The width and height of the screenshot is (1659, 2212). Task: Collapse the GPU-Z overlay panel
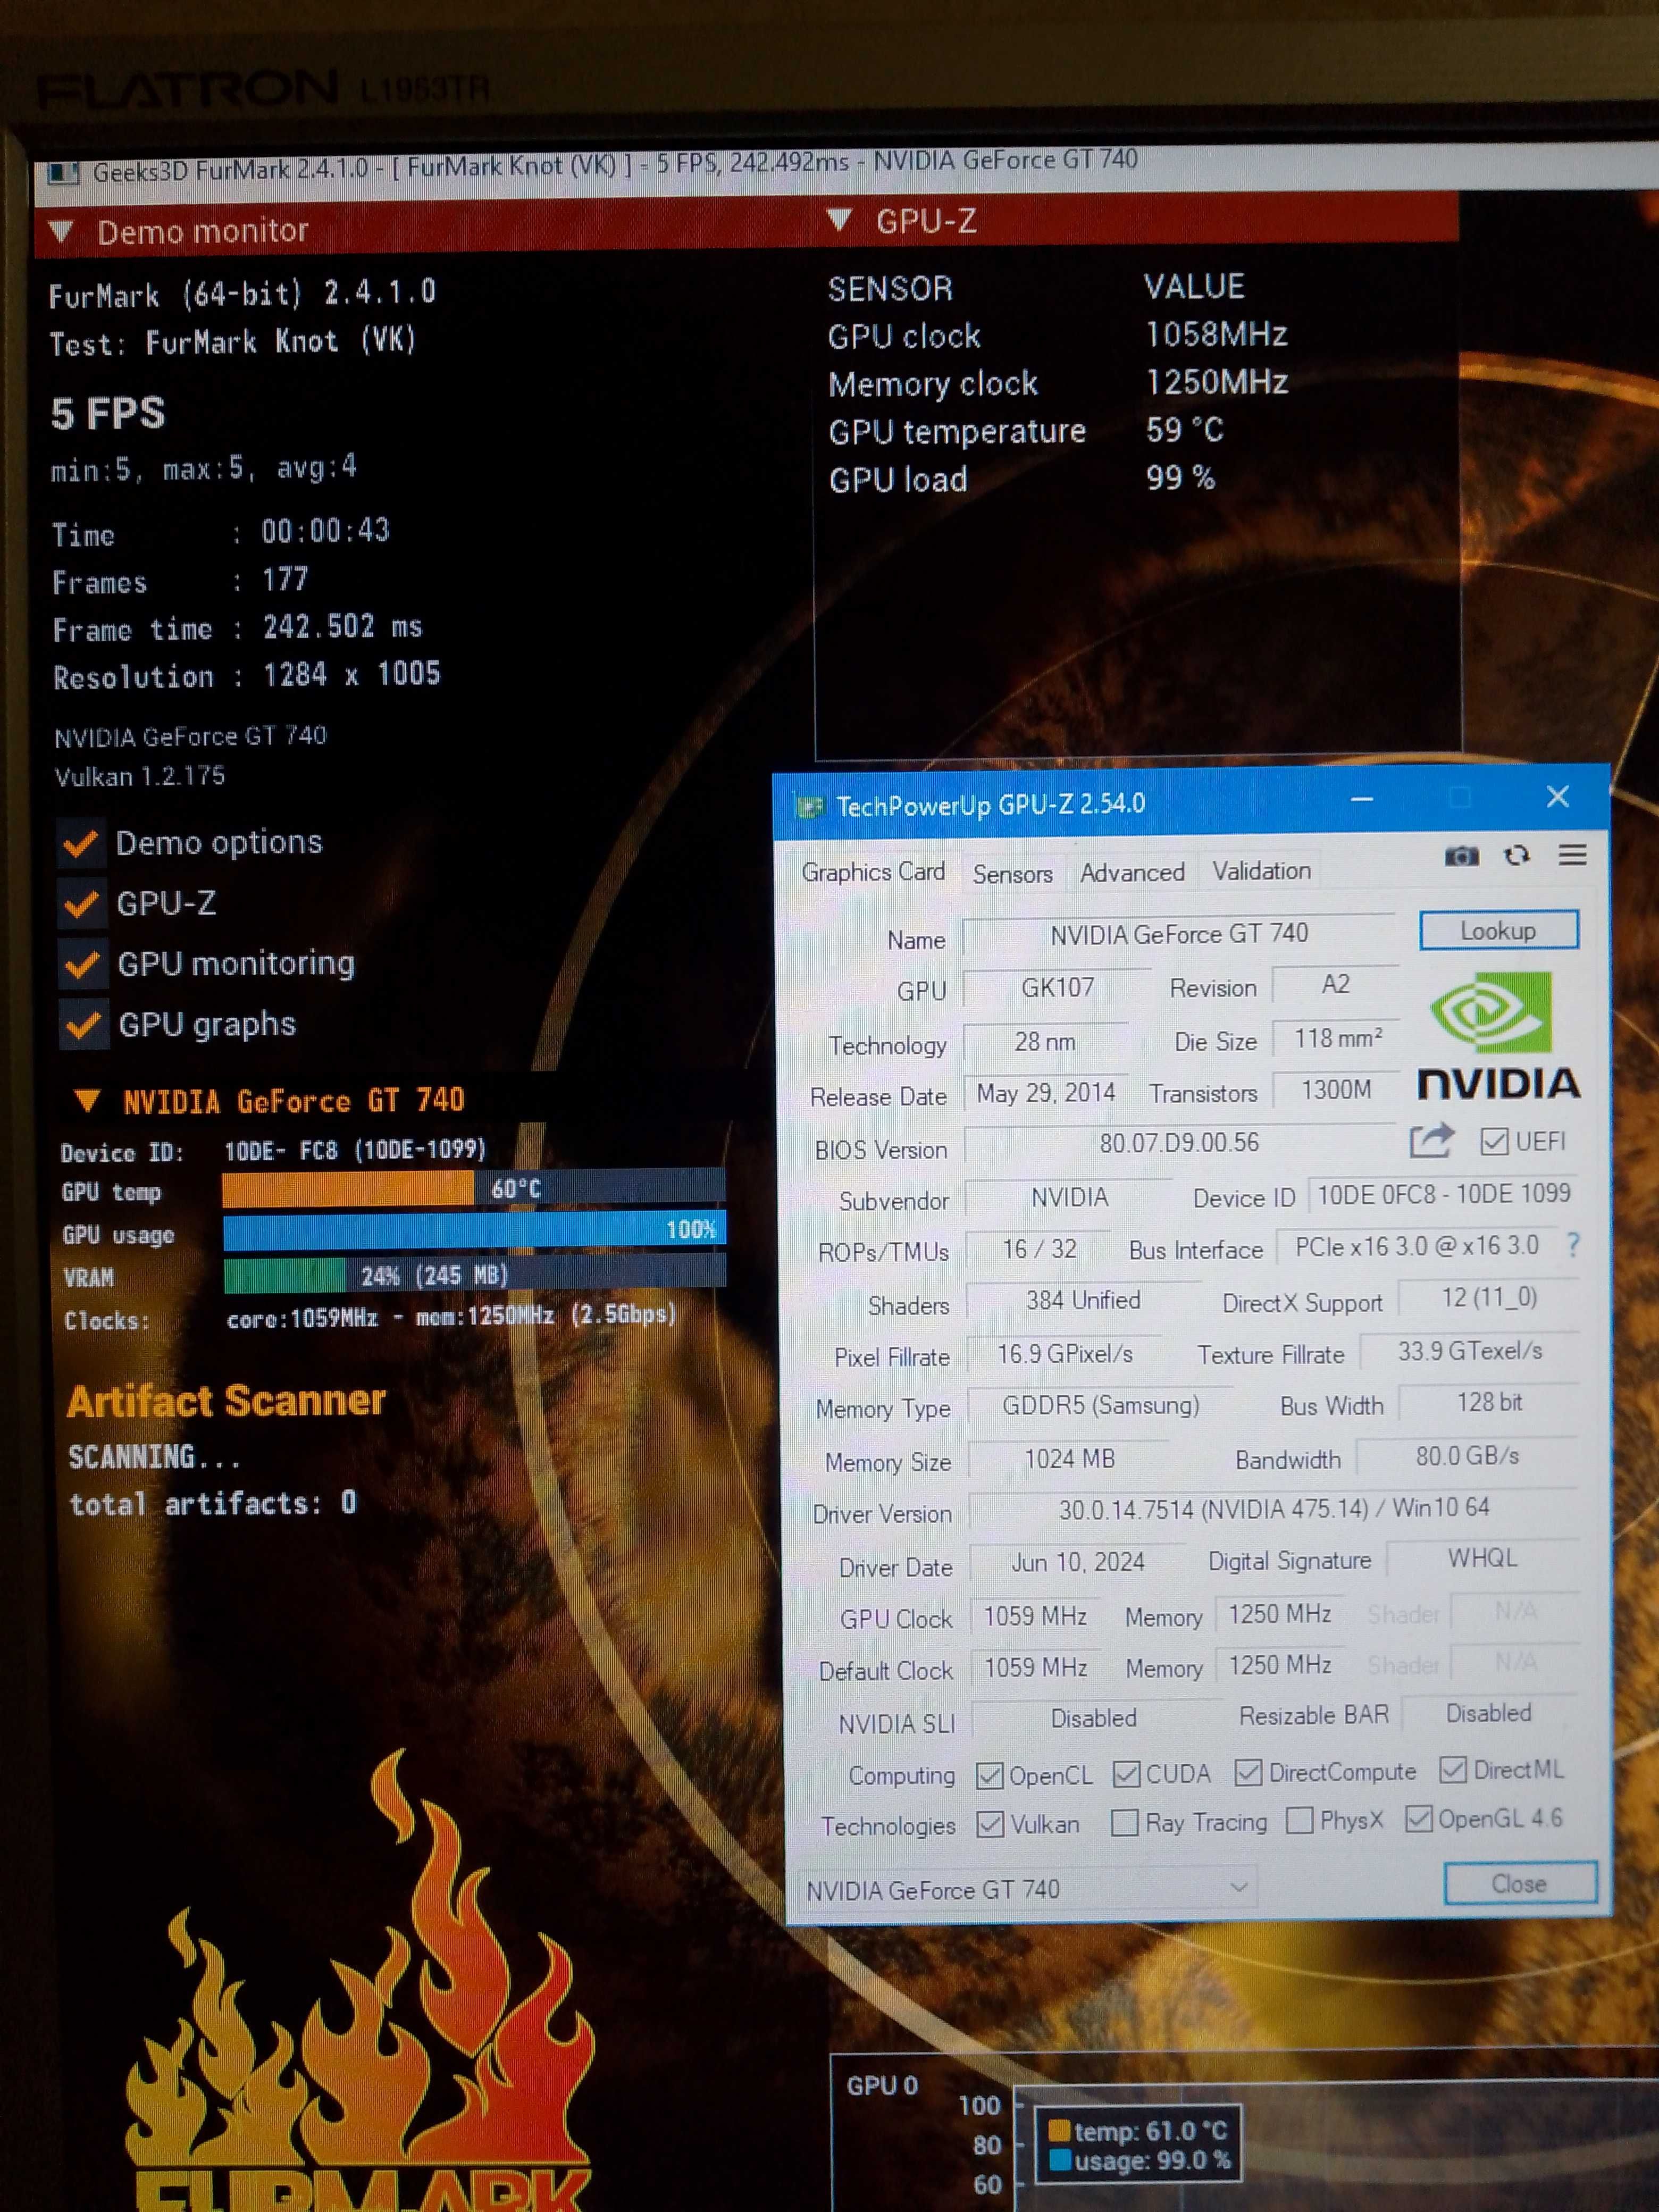(840, 219)
